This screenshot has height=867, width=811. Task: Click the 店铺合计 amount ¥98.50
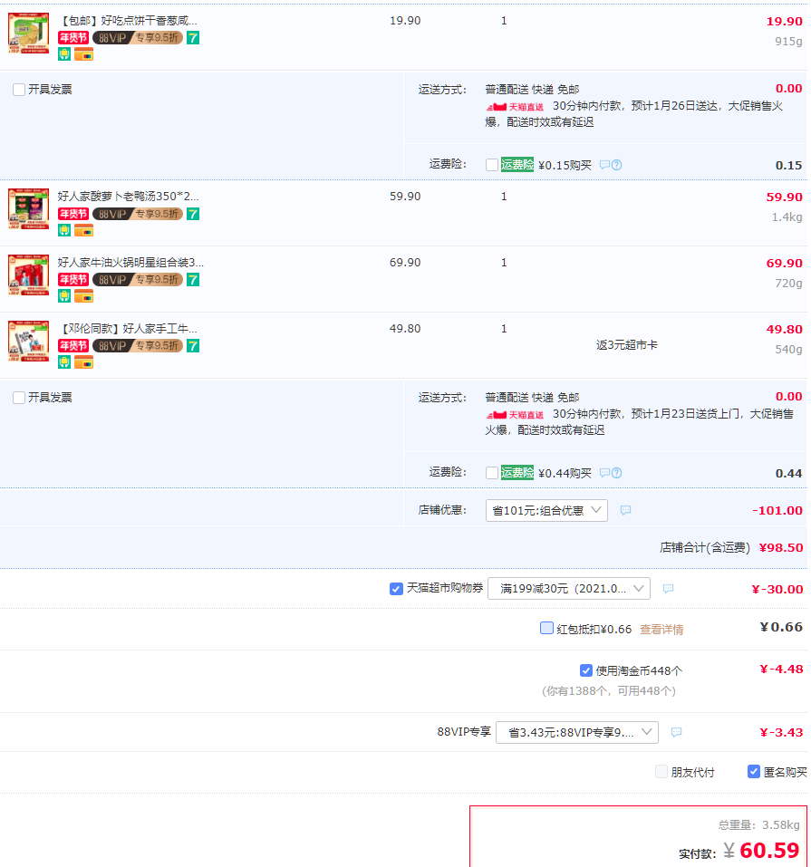(x=780, y=547)
